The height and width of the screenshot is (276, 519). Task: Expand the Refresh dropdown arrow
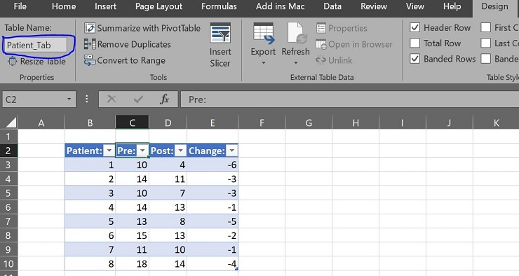pyautogui.click(x=296, y=63)
